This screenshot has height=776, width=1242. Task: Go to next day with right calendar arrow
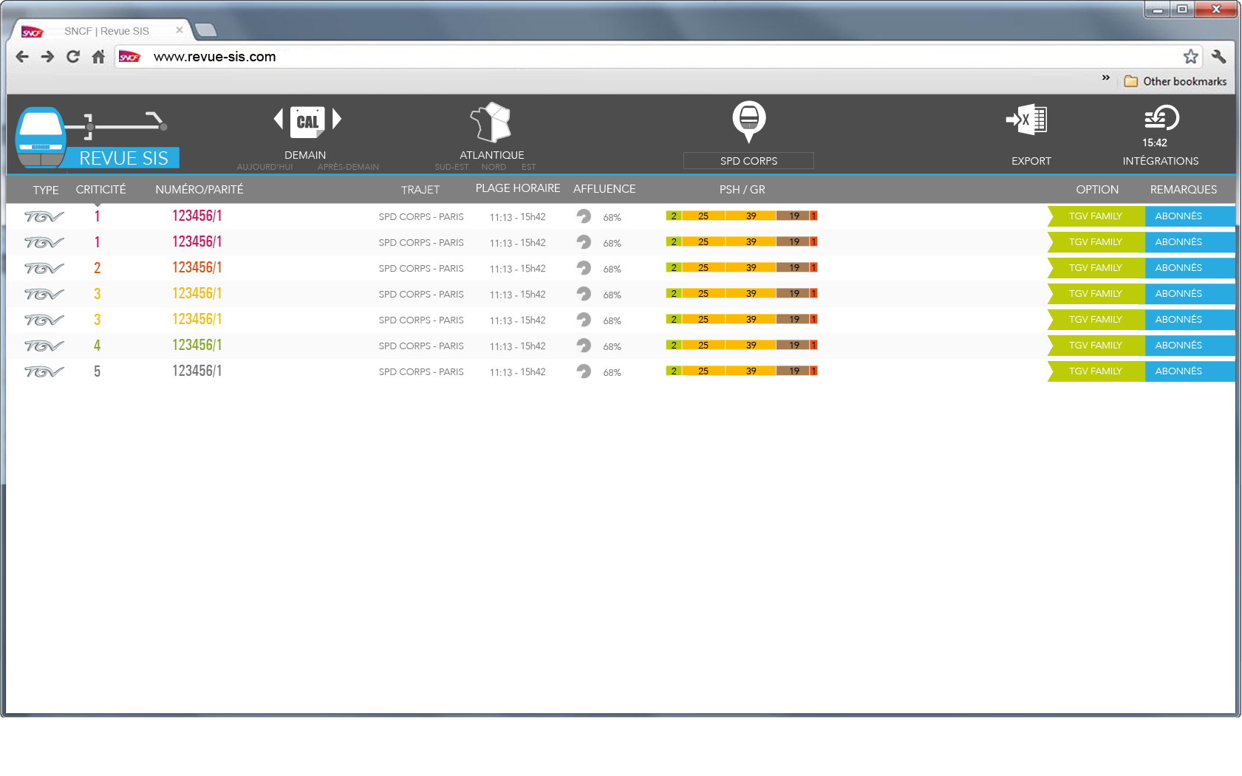click(x=337, y=119)
